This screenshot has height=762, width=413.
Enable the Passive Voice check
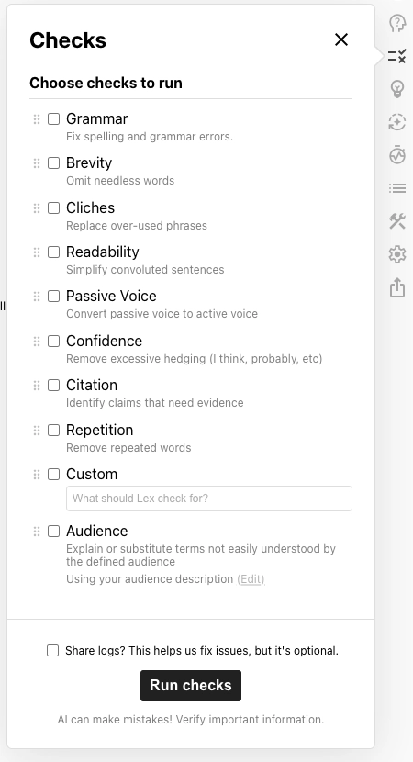(x=53, y=296)
